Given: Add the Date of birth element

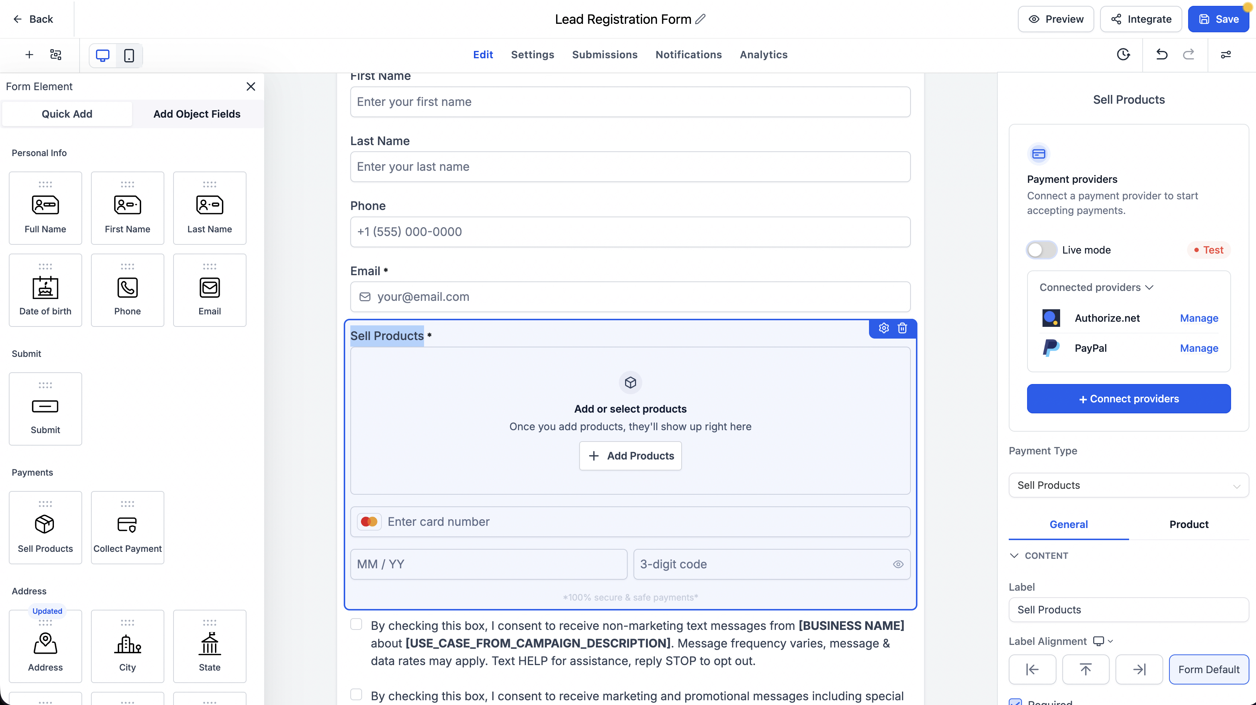Looking at the screenshot, I should point(45,290).
